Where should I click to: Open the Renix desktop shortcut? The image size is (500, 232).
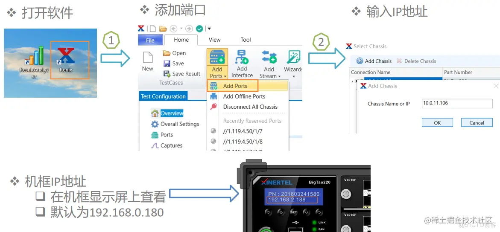coord(66,59)
